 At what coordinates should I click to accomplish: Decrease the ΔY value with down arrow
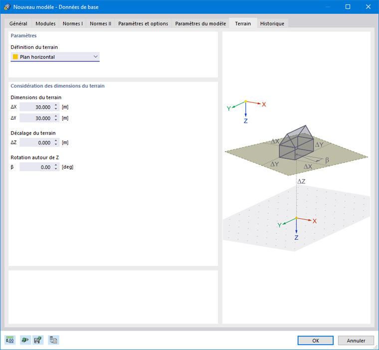[56, 120]
